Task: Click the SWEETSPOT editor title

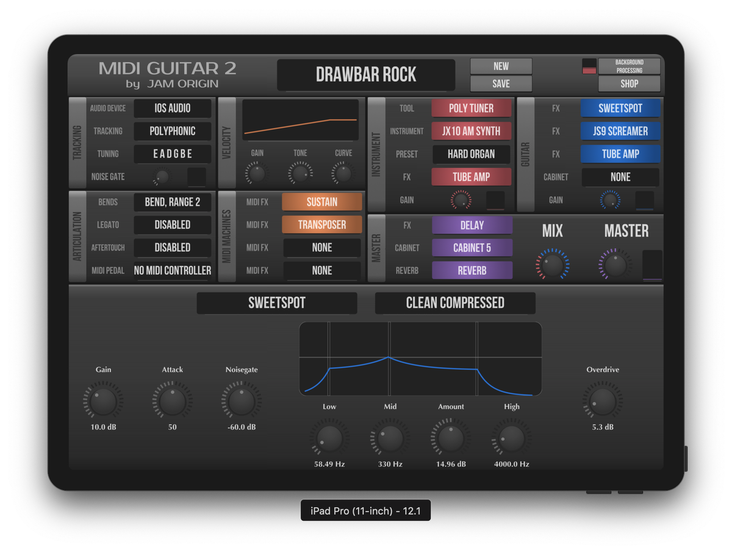Action: tap(277, 303)
